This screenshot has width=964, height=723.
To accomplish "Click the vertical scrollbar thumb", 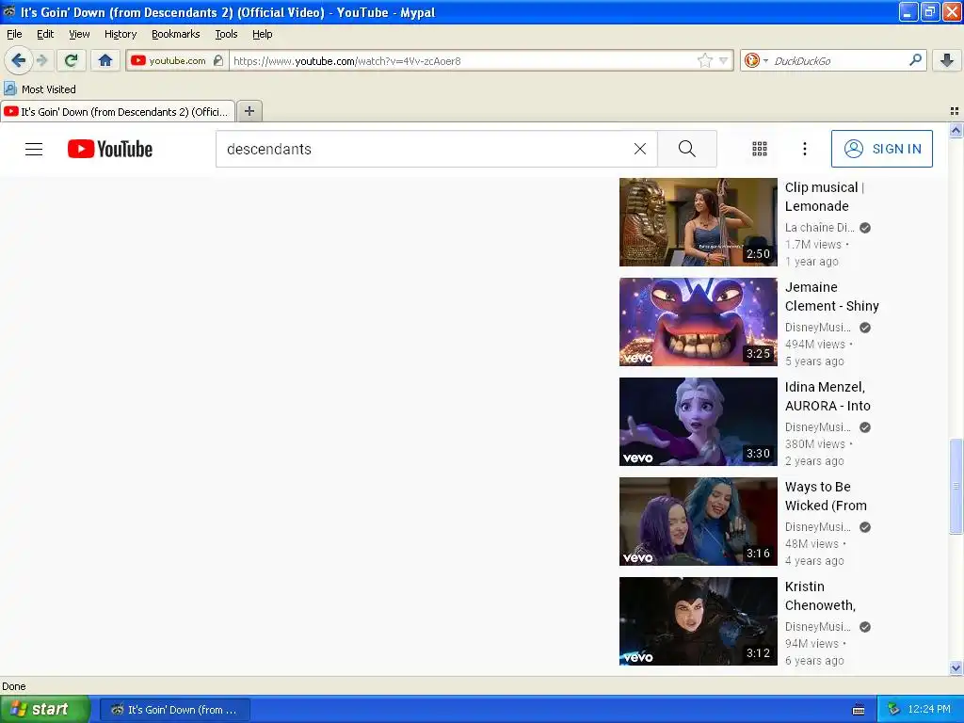I will 956,486.
